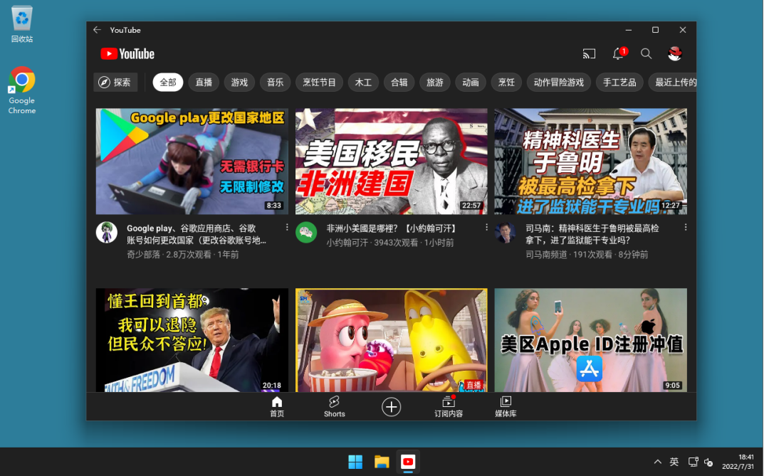
Task: Open the notifications bell
Action: 619,53
